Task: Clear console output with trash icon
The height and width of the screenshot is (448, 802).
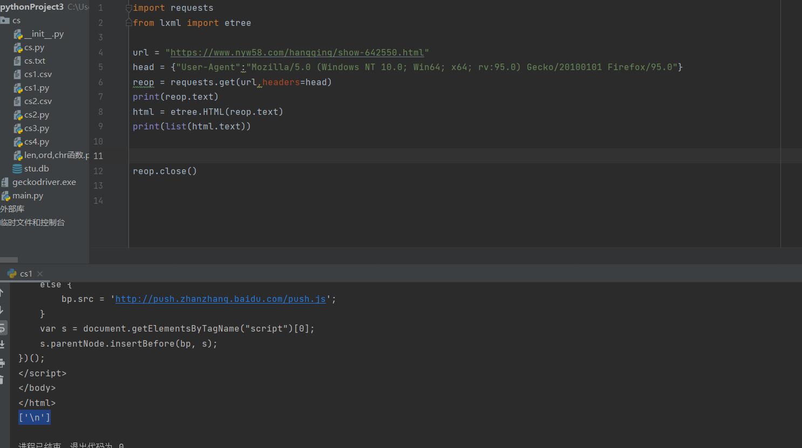Action: pos(3,380)
